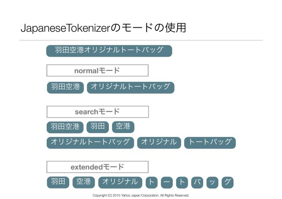
Task: Pick the 空港 token under searchモード
Action: [123, 127]
